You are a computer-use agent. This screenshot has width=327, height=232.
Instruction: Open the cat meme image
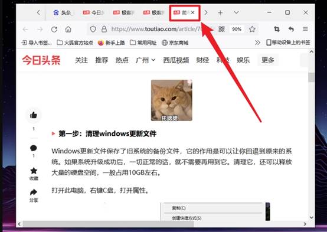pyautogui.click(x=172, y=100)
